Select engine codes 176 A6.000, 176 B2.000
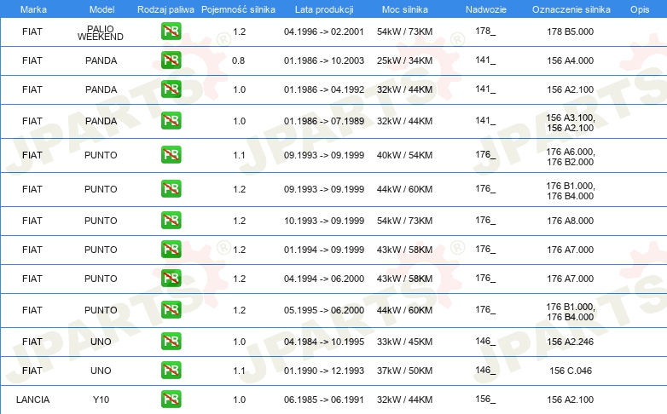 pos(570,157)
